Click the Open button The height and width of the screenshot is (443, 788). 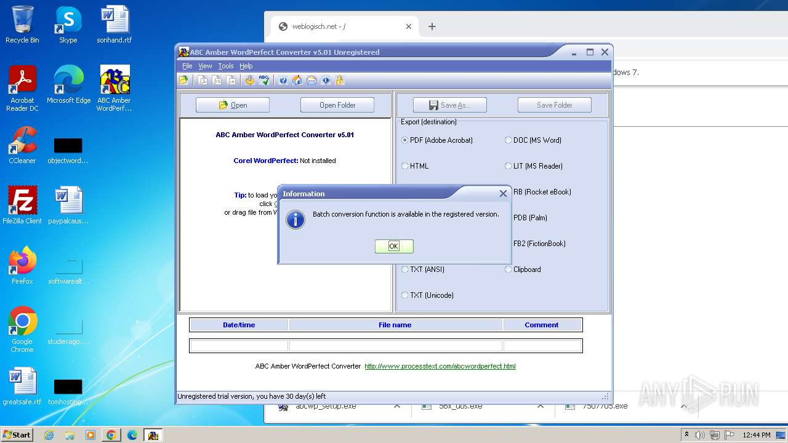[x=233, y=105]
